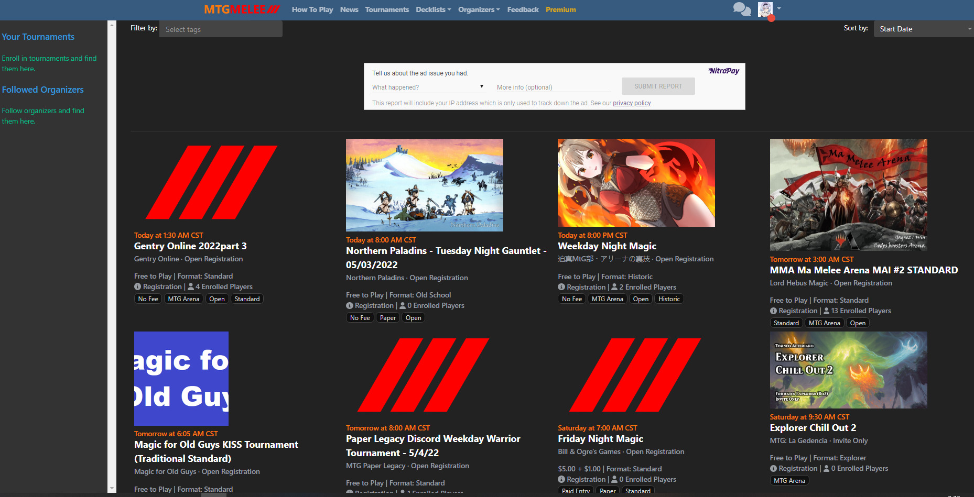The height and width of the screenshot is (497, 974).
Task: Click info icon beside Weekday Night Magic registration
Action: pyautogui.click(x=561, y=287)
